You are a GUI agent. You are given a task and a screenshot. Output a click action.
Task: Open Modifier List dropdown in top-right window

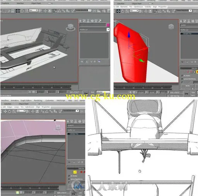(x=189, y=30)
